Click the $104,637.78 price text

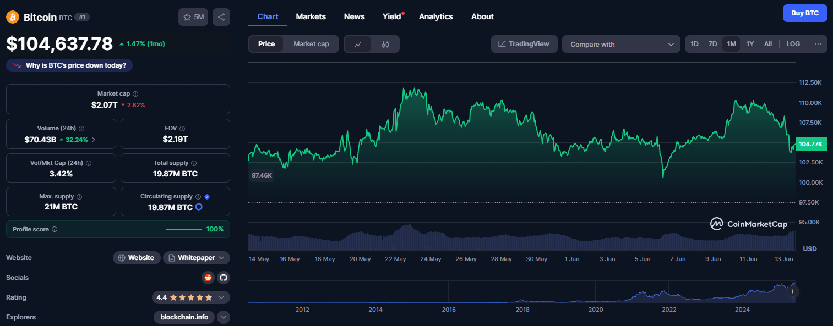click(59, 43)
